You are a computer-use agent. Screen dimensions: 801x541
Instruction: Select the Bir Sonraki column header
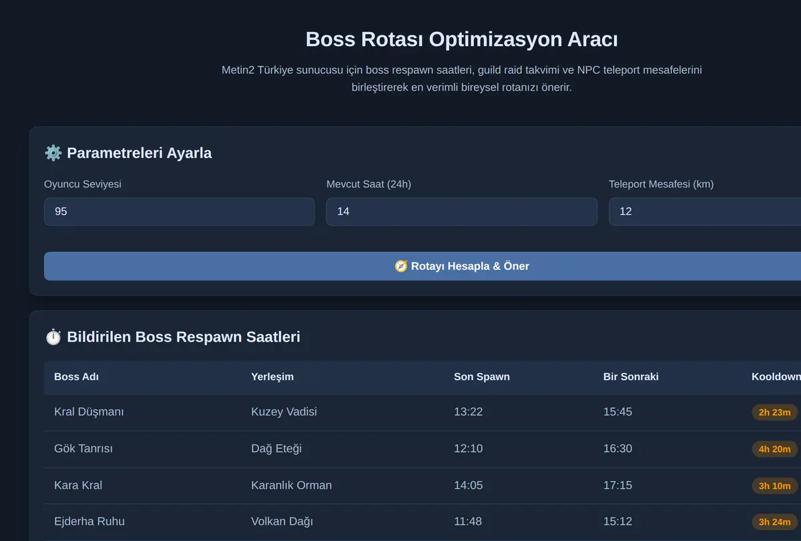631,377
